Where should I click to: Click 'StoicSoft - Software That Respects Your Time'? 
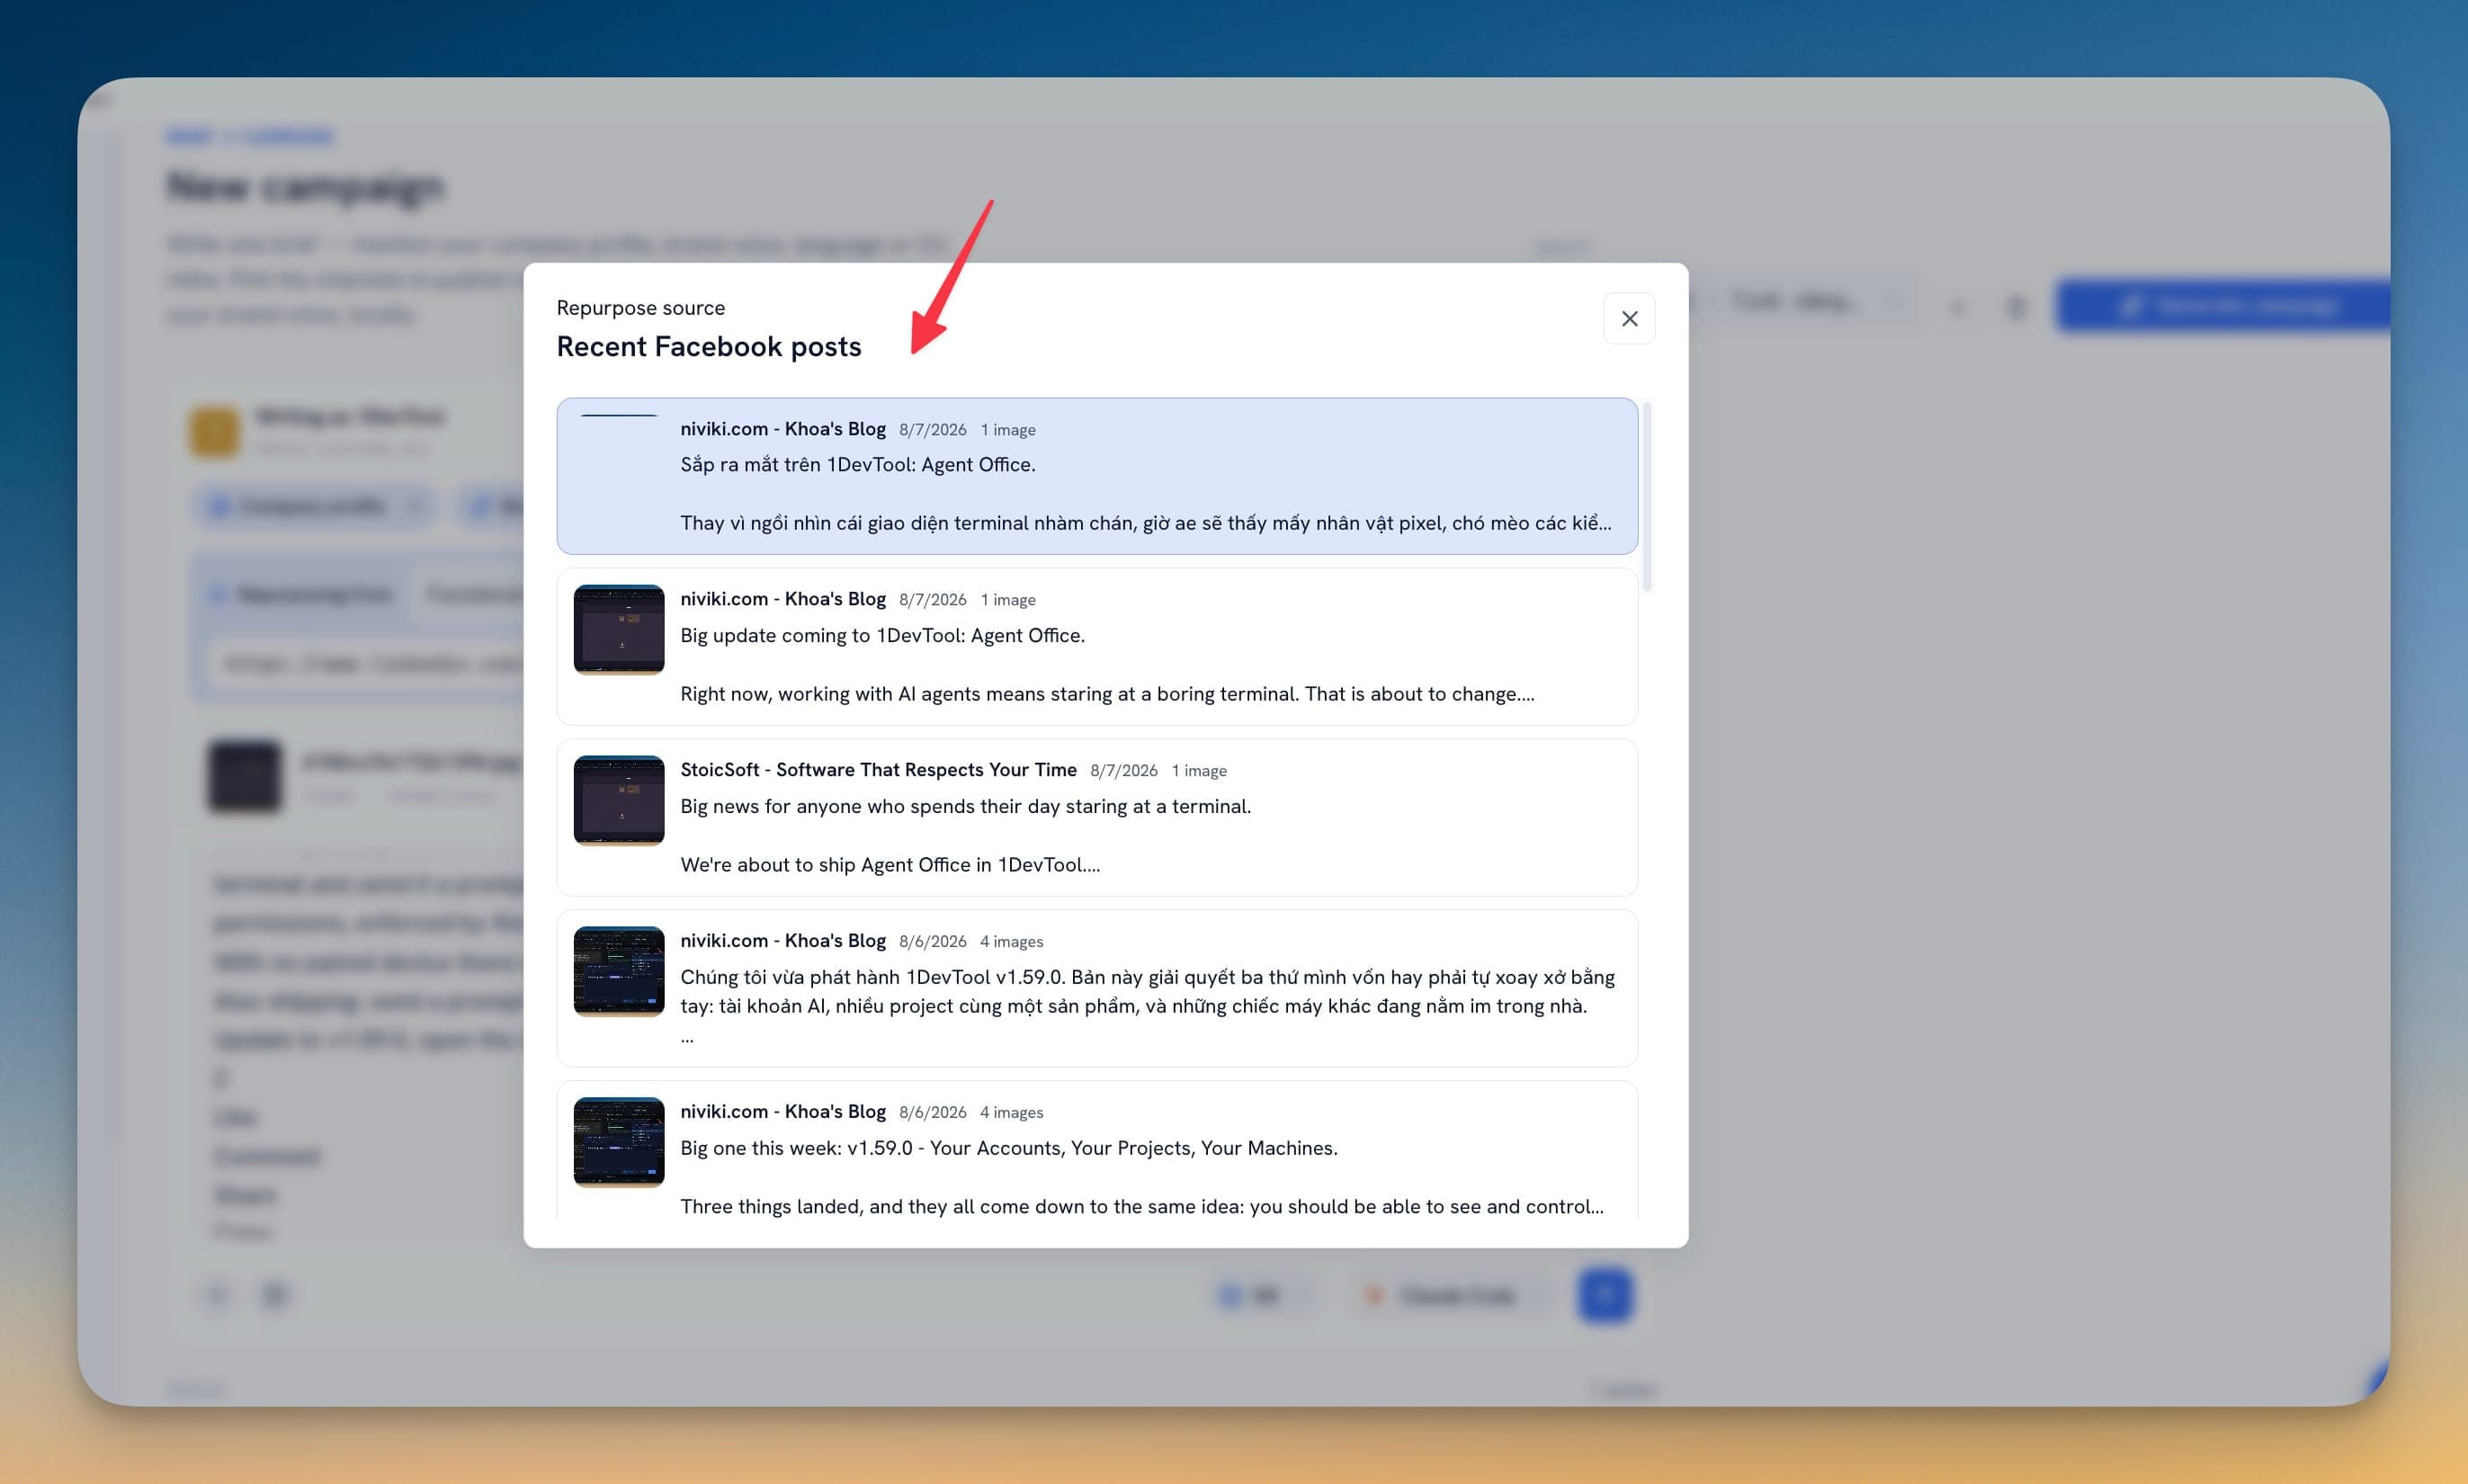coord(878,769)
